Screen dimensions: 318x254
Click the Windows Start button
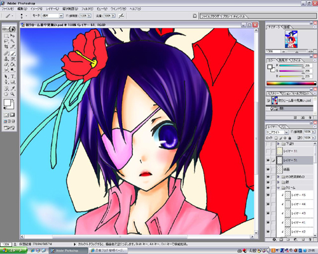[x=13, y=251]
